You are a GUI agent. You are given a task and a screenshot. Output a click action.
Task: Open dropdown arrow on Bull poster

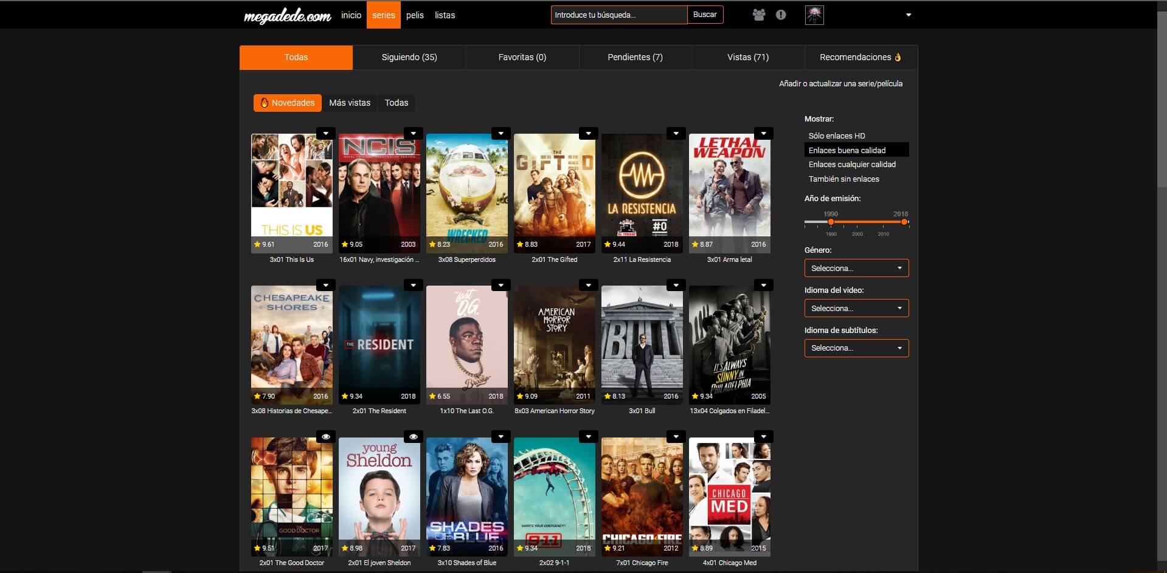pyautogui.click(x=676, y=285)
